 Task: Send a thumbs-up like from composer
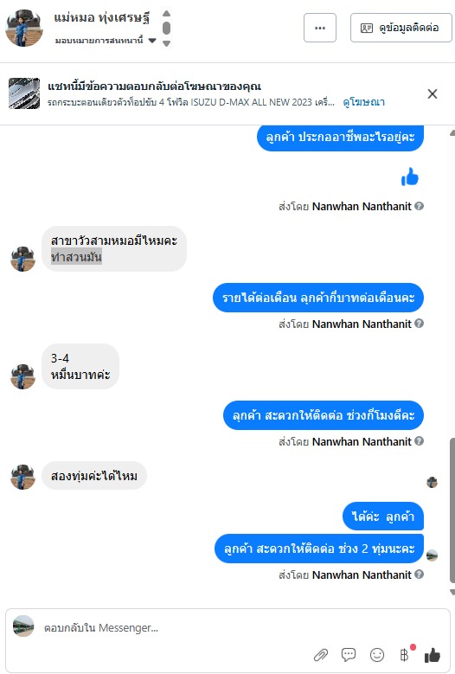coord(433,655)
